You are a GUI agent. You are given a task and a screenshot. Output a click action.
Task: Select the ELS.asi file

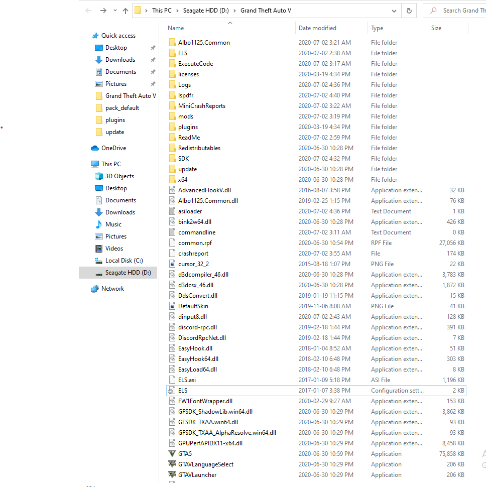pos(187,380)
